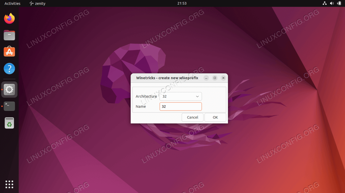Open Ubuntu Software from the dock
The width and height of the screenshot is (345, 193).
pos(9,52)
